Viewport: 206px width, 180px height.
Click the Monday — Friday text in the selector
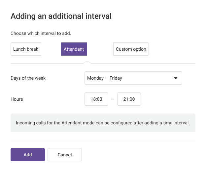[x=105, y=78]
